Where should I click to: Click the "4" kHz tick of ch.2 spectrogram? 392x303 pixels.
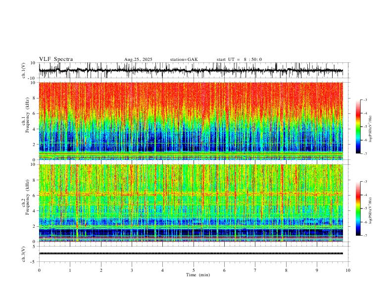point(34,211)
